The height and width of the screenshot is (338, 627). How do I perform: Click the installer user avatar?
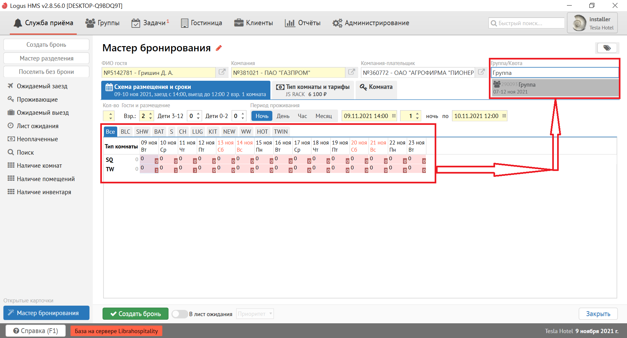(x=580, y=23)
